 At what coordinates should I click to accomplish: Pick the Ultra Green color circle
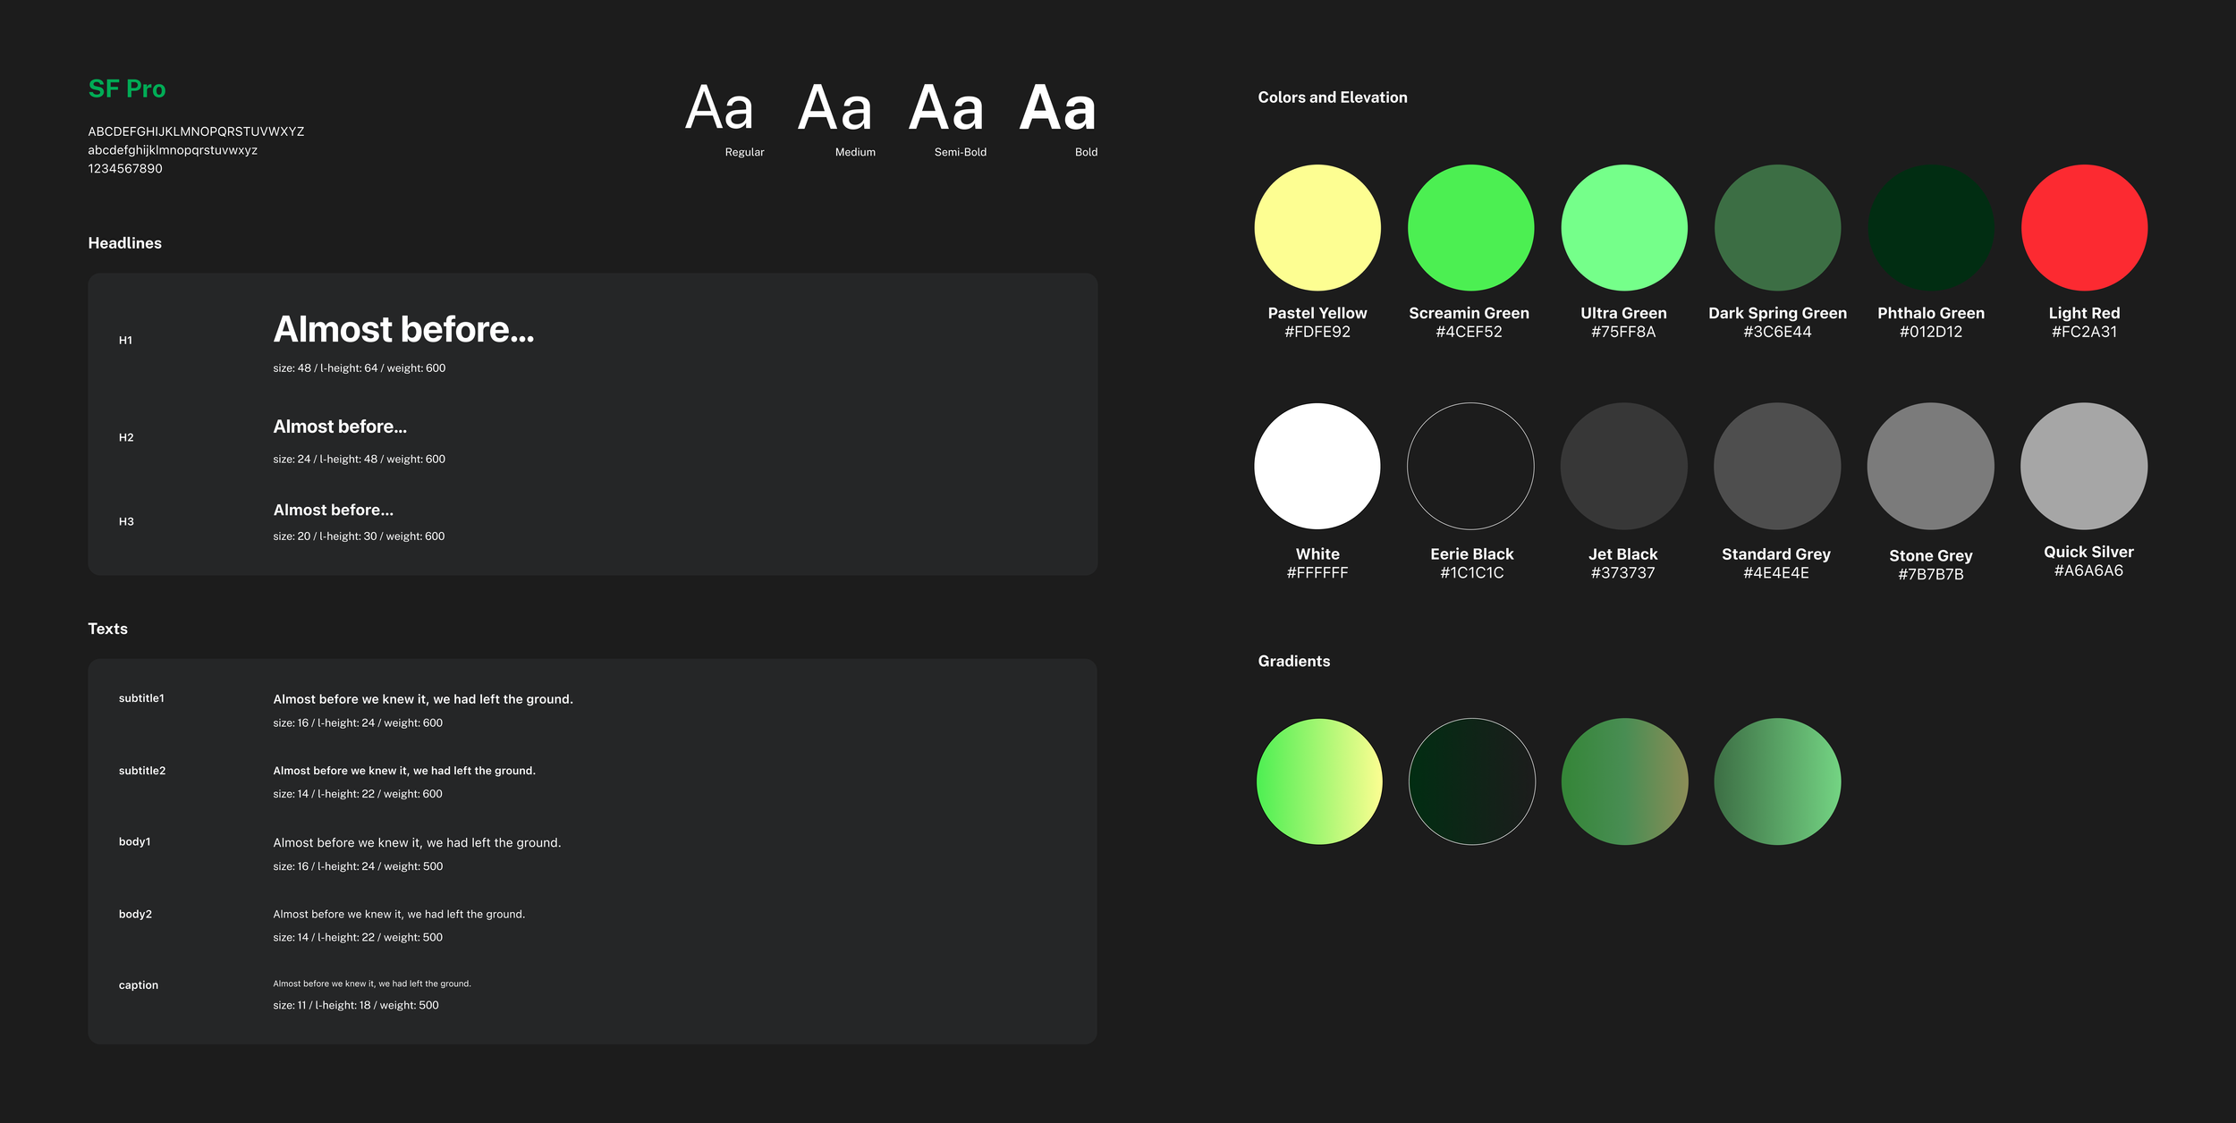[1623, 227]
